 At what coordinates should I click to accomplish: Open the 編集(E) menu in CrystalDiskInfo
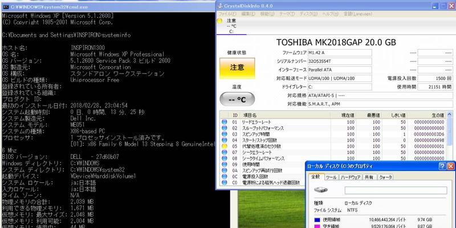coord(249,14)
